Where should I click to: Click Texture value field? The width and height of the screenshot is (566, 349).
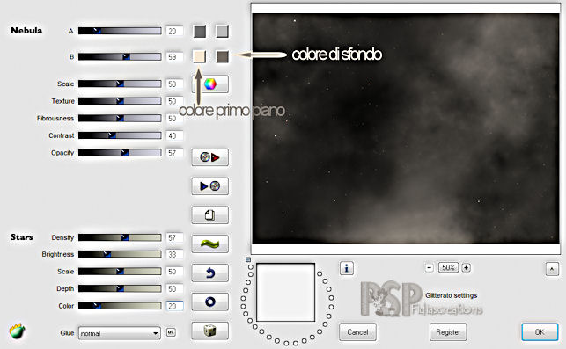coord(174,101)
